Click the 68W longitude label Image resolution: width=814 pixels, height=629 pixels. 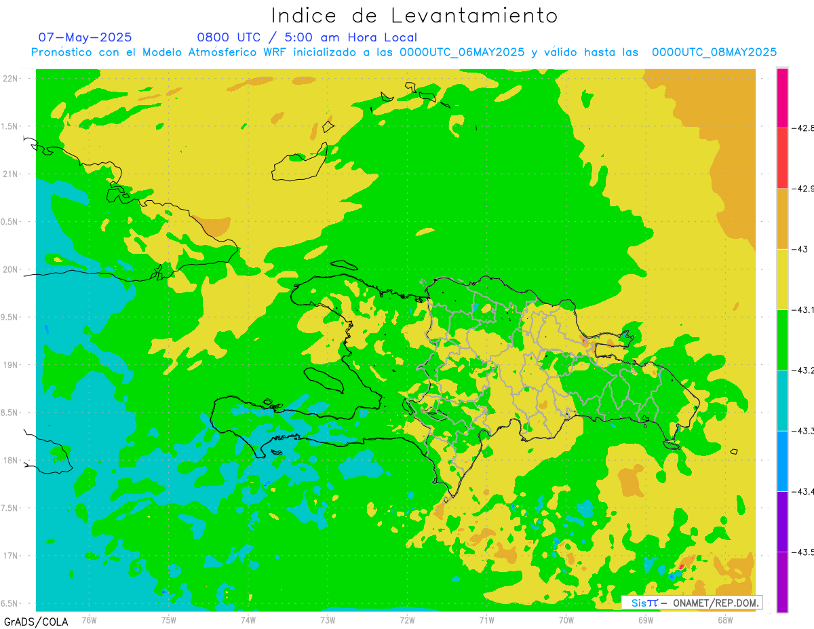click(x=725, y=620)
